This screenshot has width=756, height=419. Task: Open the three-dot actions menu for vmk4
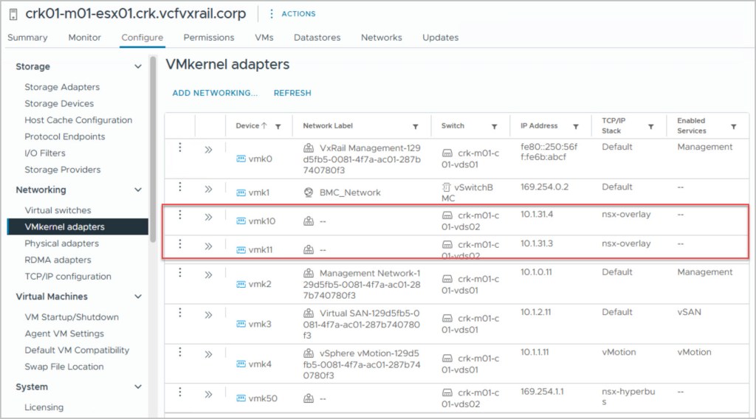180,352
